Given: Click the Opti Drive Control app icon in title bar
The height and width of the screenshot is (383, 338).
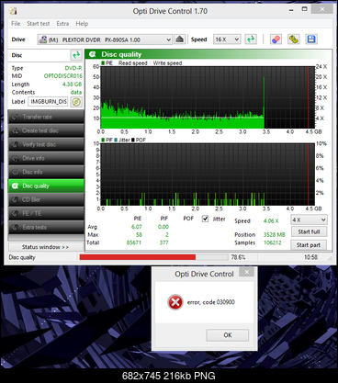Looking at the screenshot, I should [13, 11].
